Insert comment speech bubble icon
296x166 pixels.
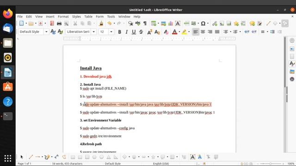pyautogui.click(x=252, y=24)
